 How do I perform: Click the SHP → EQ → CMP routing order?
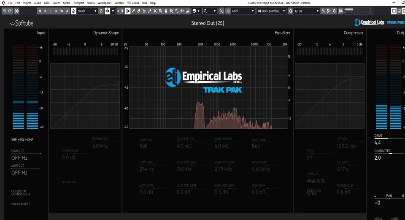tap(22, 140)
